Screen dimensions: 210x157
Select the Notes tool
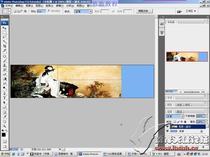pos(4,113)
